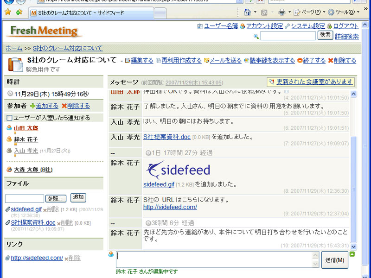The height and width of the screenshot is (278, 371).
Task: Click the 送信(M) send button
Action: [x=334, y=260]
